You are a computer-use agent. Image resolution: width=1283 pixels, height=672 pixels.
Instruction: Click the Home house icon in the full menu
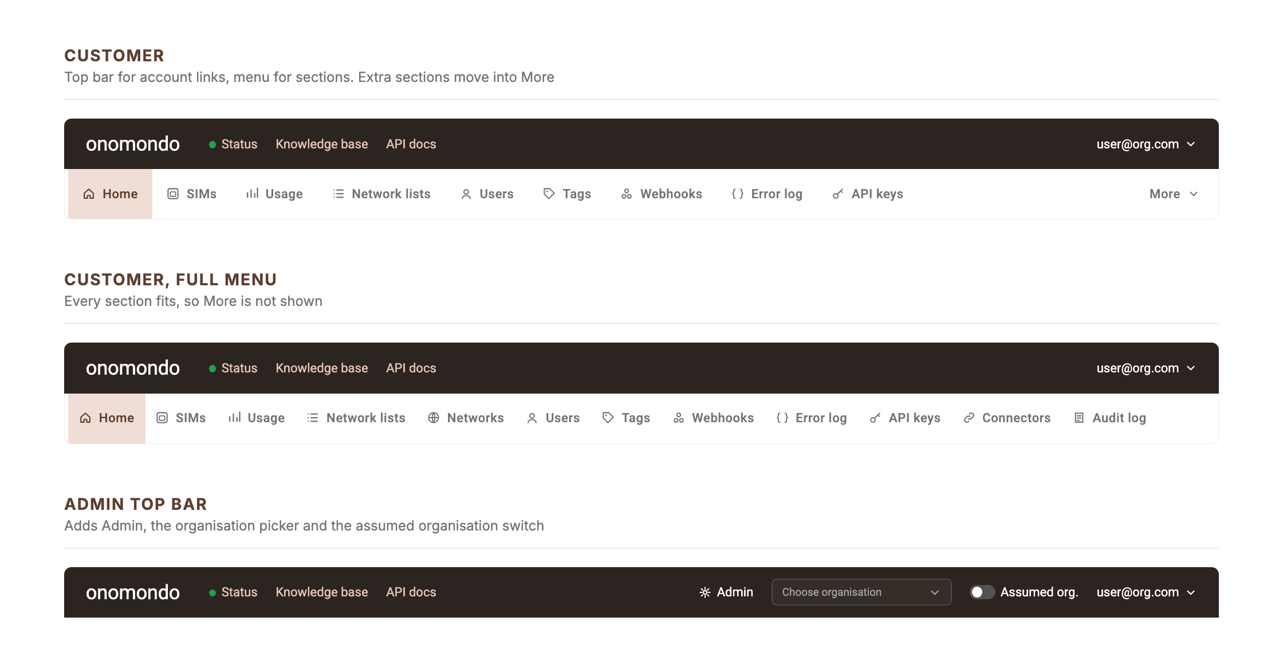click(85, 418)
